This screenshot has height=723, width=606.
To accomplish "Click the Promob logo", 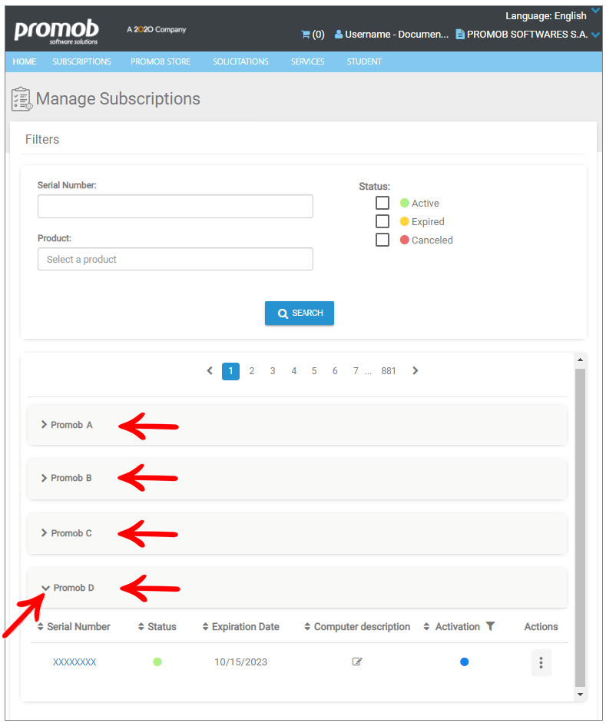I will tap(56, 32).
